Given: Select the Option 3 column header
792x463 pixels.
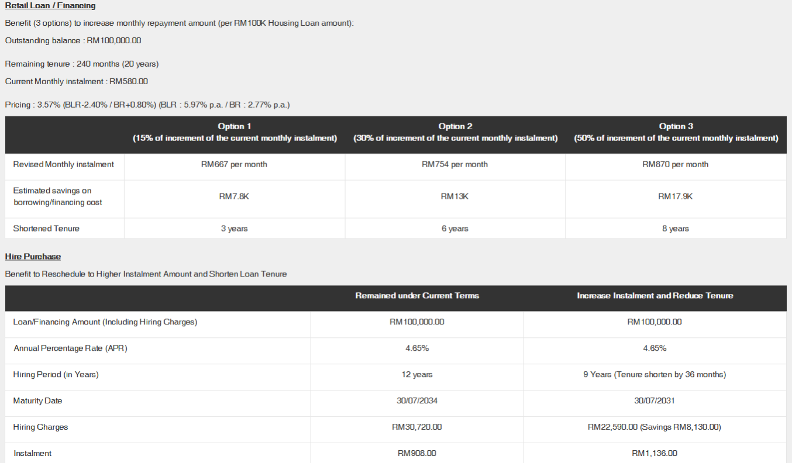Looking at the screenshot, I should pos(676,133).
